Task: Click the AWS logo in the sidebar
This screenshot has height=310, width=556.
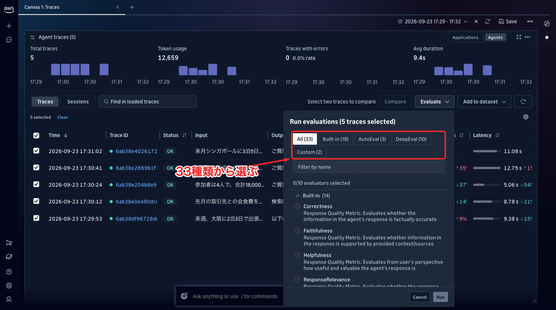Action: [9, 9]
